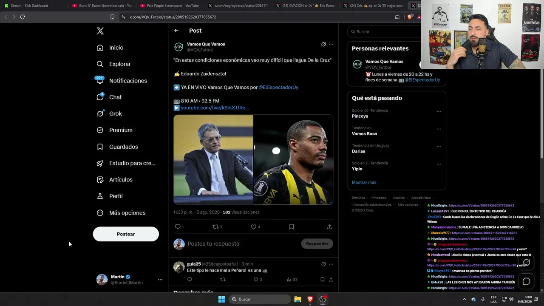This screenshot has height=306, width=544.
Task: Click Grok icon on the main post
Action: tap(323, 44)
